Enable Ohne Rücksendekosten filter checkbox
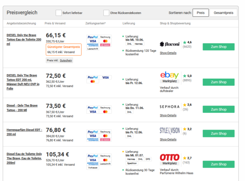Viewport: 245px width, 181px height. [106, 13]
